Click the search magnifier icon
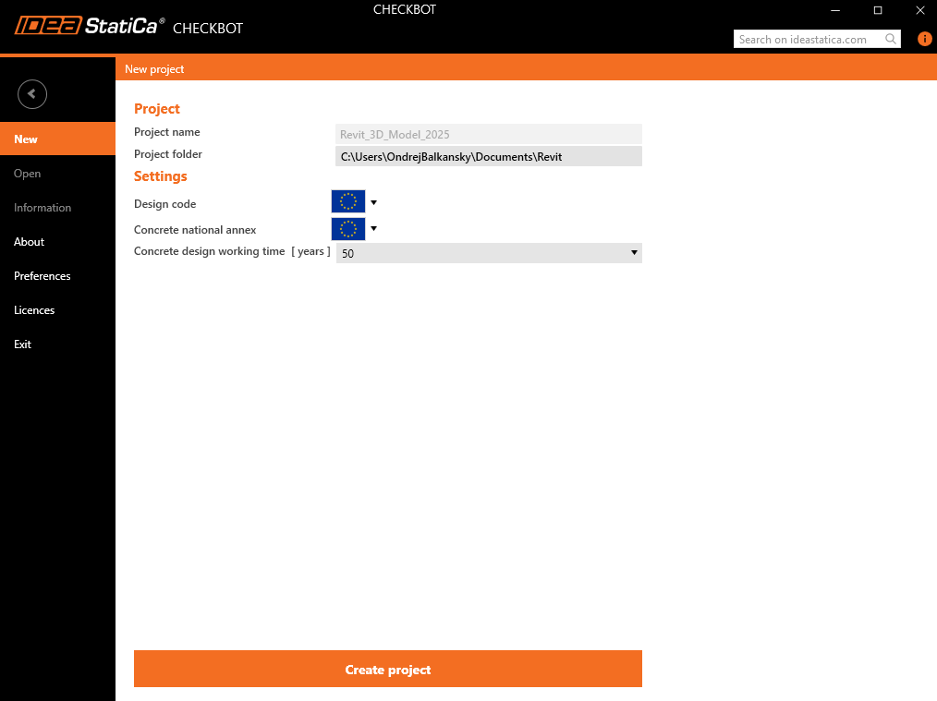 [891, 39]
